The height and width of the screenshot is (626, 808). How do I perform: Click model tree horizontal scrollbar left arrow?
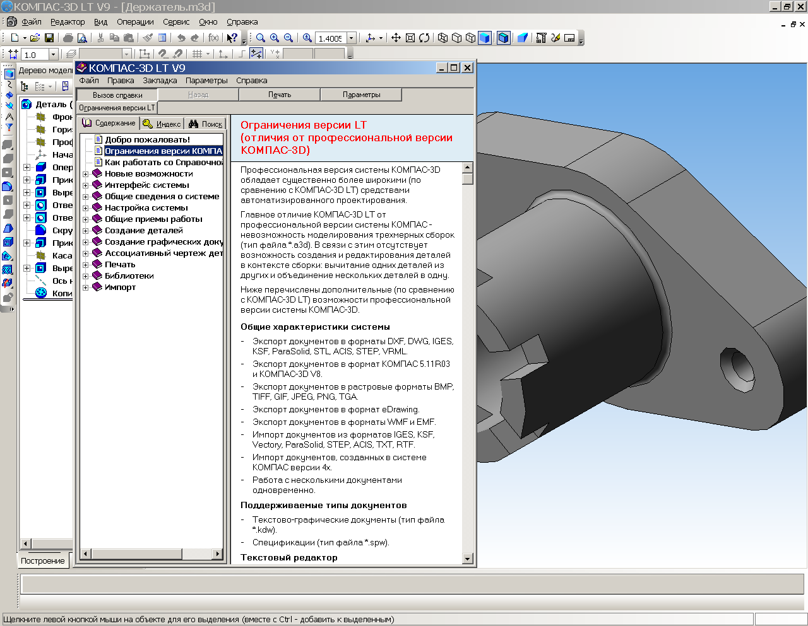(x=26, y=543)
